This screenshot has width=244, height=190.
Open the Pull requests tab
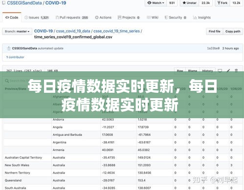pyautogui.click(x=72, y=18)
